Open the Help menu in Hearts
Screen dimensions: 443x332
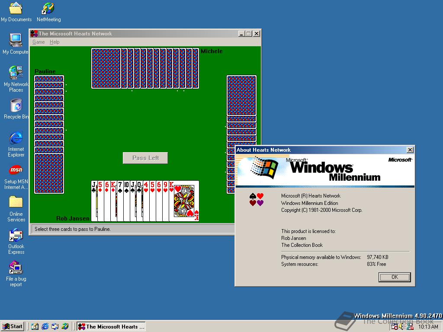55,42
